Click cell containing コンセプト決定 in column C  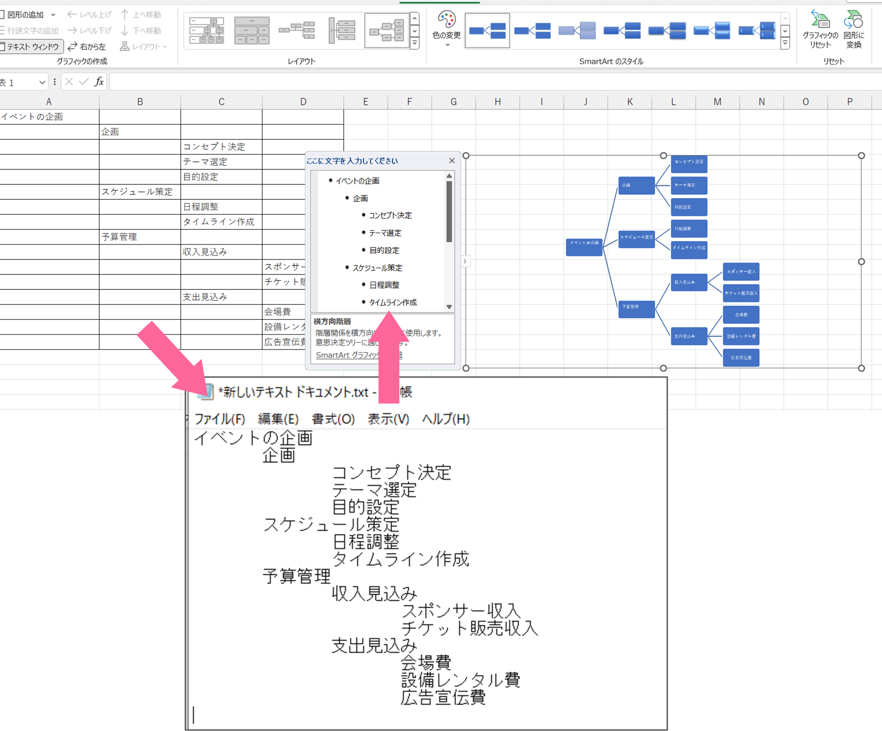click(x=221, y=147)
